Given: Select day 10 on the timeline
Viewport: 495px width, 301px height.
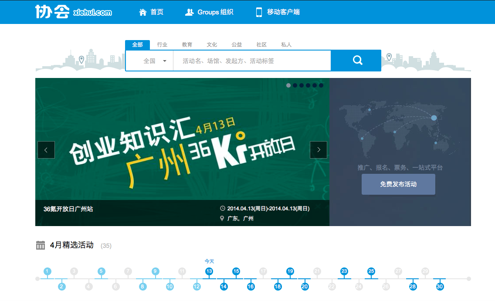Looking at the screenshot, I should coord(170,287).
